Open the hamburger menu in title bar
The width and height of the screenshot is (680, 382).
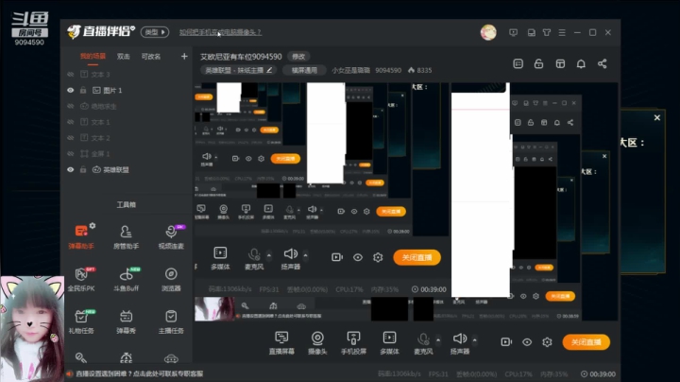[562, 32]
